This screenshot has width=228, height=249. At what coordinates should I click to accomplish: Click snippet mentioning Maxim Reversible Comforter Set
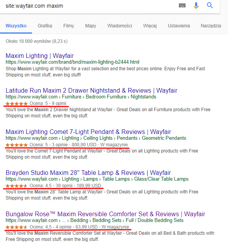click(x=110, y=236)
